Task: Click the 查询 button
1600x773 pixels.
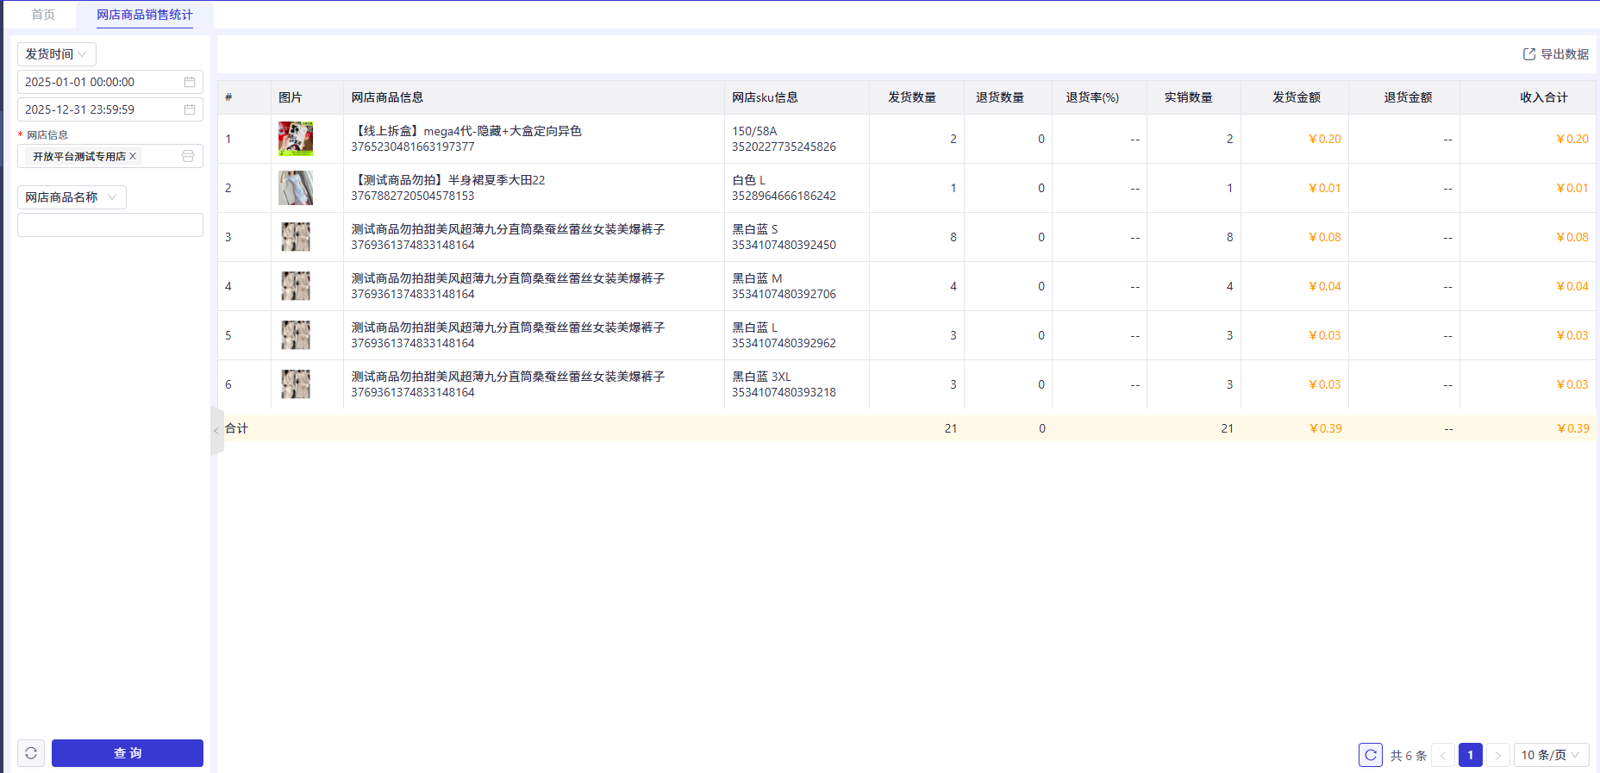Action: click(x=128, y=753)
